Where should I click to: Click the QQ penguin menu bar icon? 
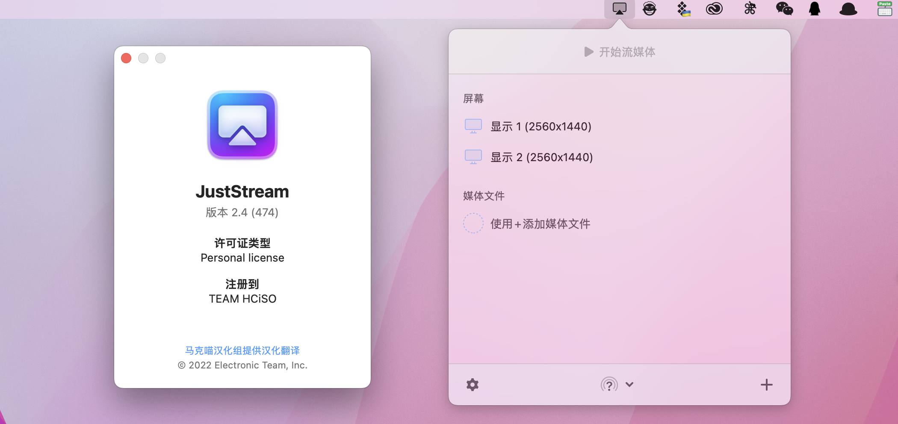815,9
